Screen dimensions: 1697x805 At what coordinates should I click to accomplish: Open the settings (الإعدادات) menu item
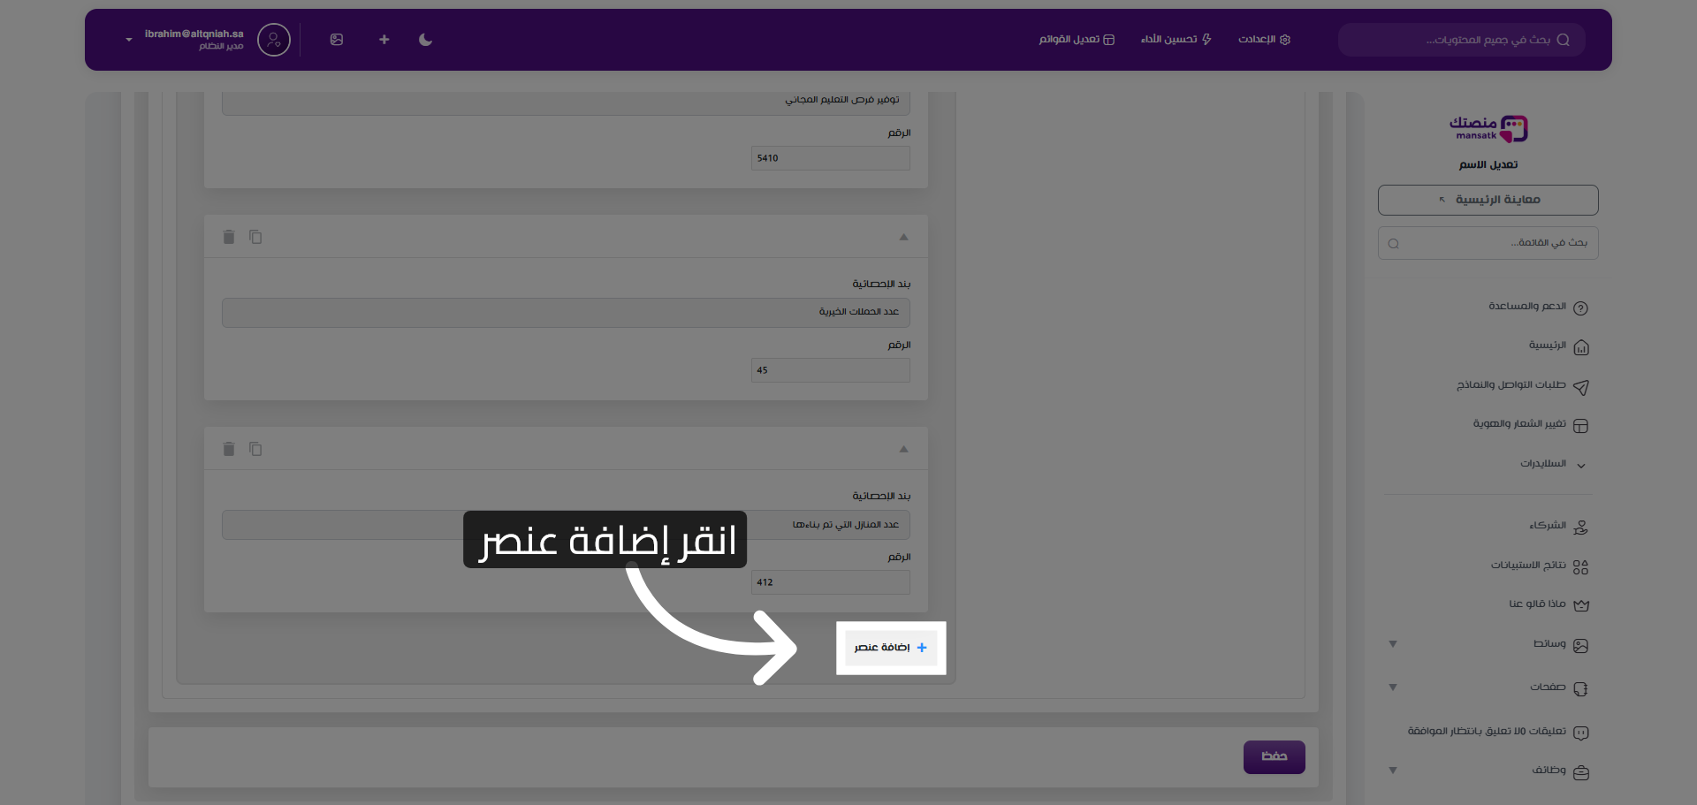(1264, 40)
